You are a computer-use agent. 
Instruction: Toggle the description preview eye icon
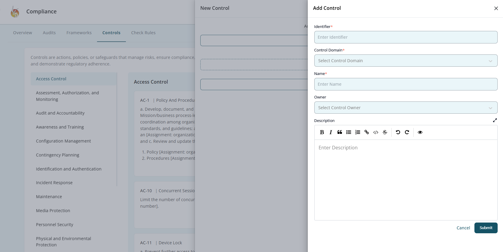tap(420, 132)
